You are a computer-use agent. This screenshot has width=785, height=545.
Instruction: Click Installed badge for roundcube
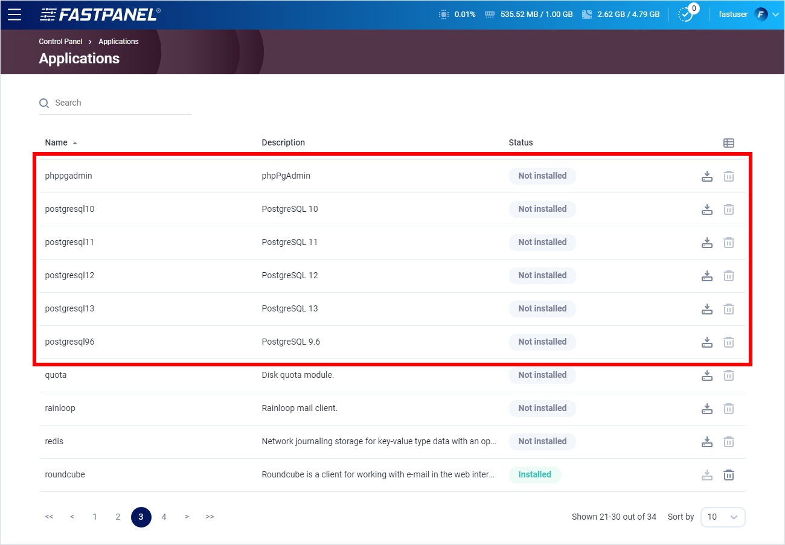point(534,475)
